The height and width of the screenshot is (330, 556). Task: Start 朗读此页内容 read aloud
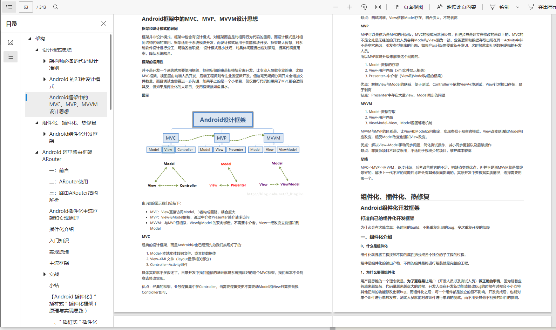456,7
